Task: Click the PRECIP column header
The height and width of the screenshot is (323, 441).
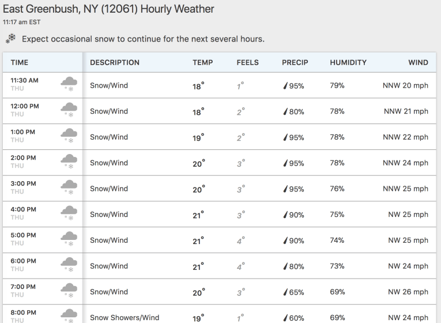Action: (x=295, y=62)
